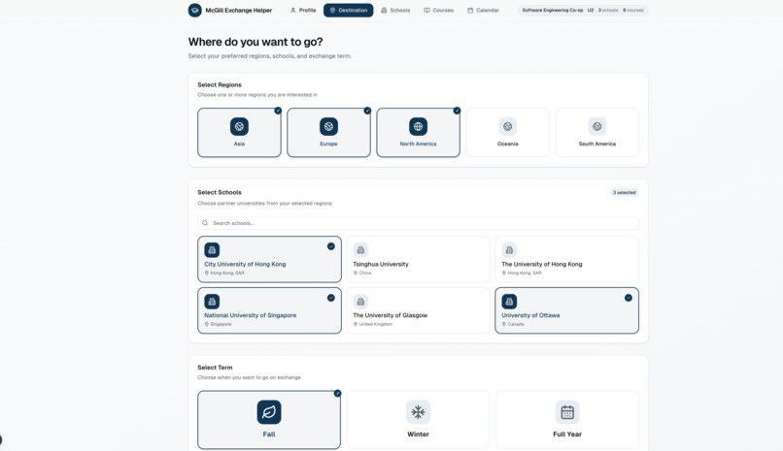
Task: Click the South America label text
Action: 596,144
